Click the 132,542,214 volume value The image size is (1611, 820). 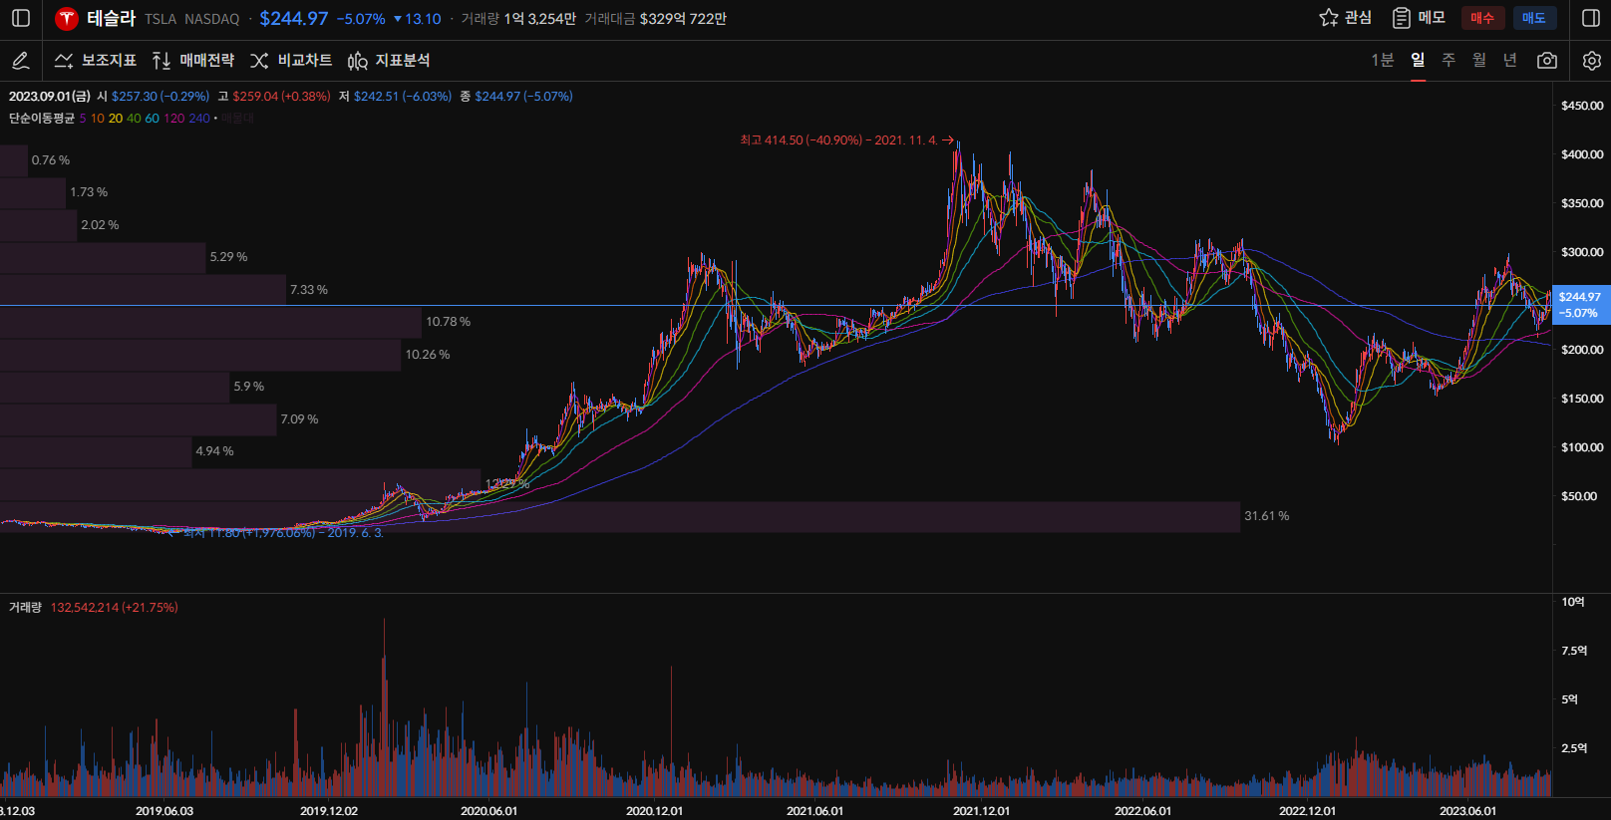114,608
